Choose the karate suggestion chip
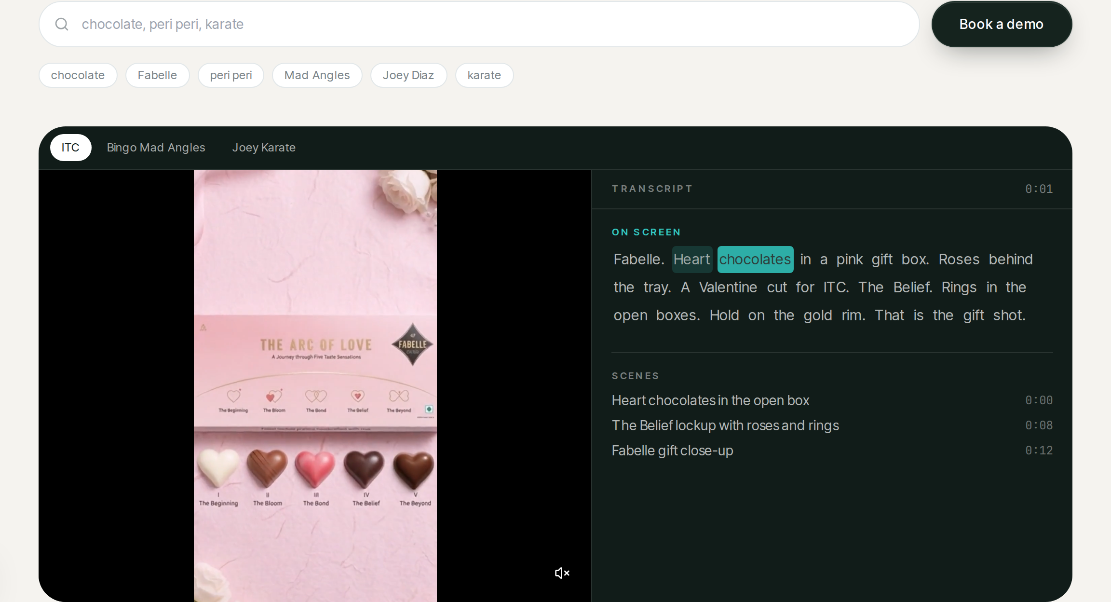Viewport: 1111px width, 602px height. pyautogui.click(x=484, y=75)
